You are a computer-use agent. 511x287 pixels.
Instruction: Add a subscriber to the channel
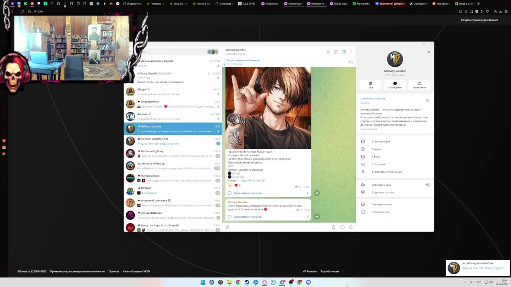(428, 185)
